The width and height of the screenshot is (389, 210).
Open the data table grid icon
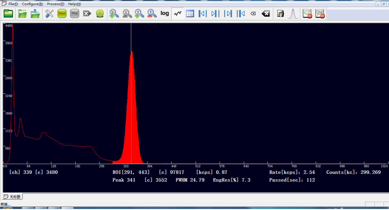[190, 13]
